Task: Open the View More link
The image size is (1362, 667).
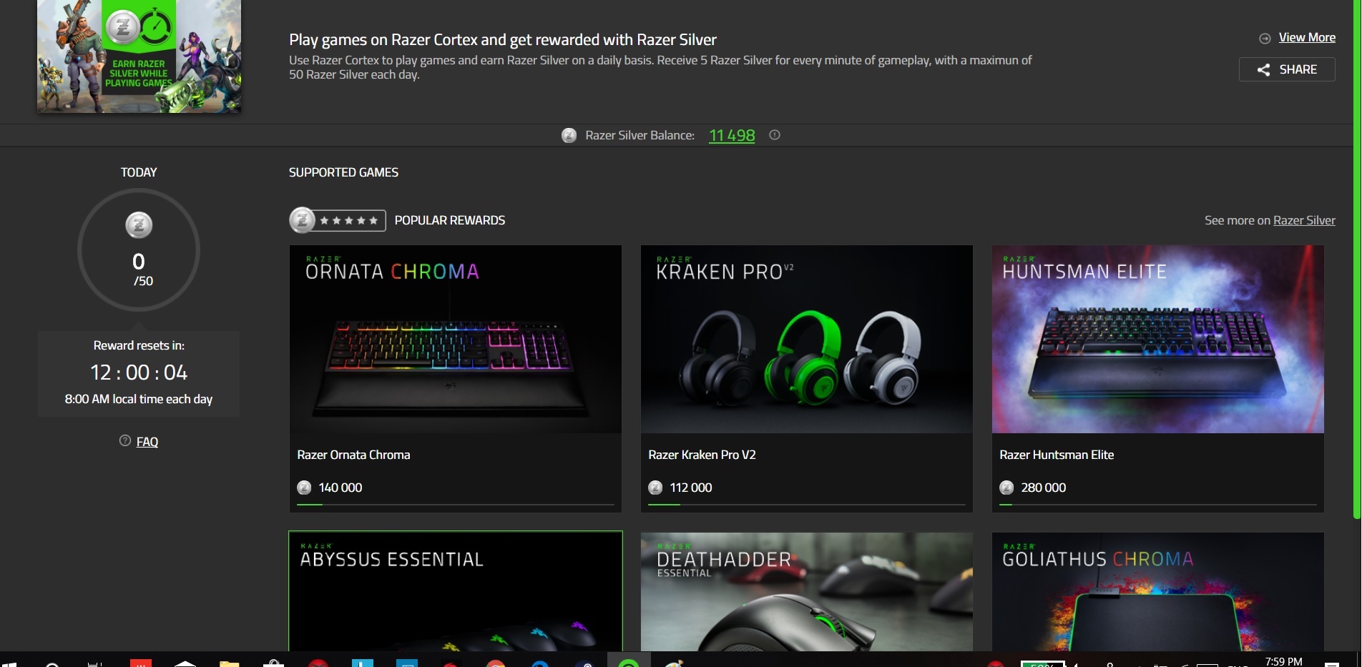Action: tap(1307, 37)
